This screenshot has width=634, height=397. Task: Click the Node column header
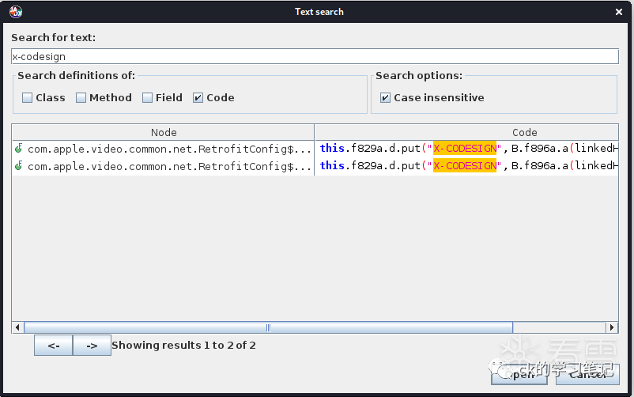coord(164,132)
